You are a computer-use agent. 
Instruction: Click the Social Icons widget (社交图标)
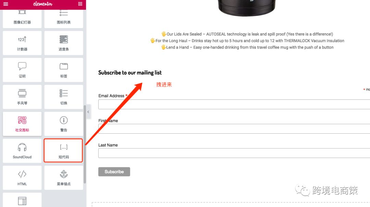(22, 124)
